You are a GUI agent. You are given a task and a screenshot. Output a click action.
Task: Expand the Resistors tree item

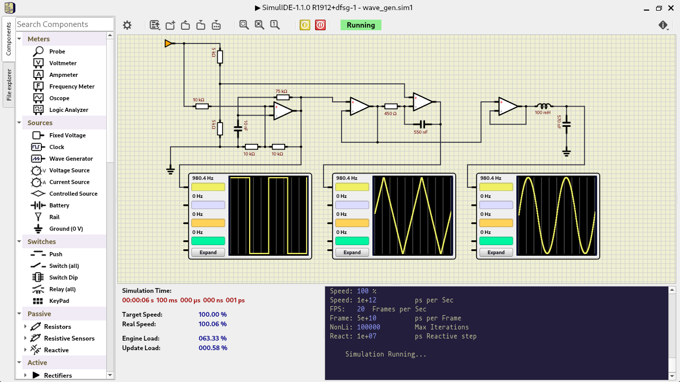25,327
